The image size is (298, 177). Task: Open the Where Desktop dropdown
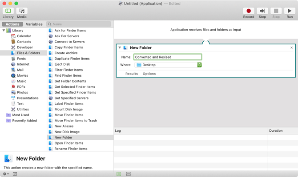168,65
